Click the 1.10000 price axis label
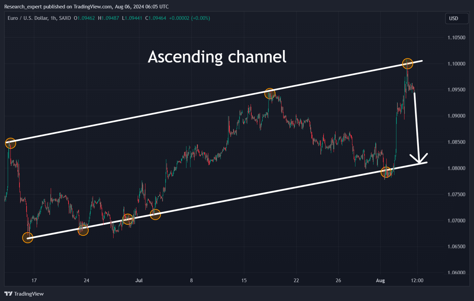The image size is (474, 301). click(x=457, y=64)
